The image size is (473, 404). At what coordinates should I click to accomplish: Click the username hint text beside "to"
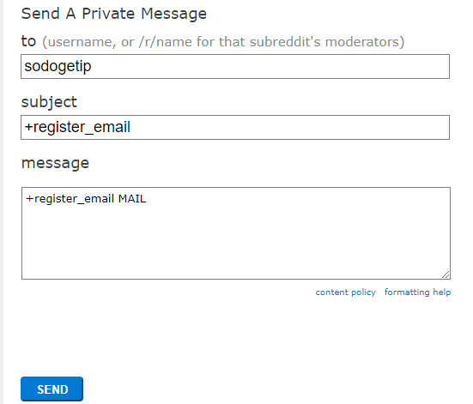point(223,42)
